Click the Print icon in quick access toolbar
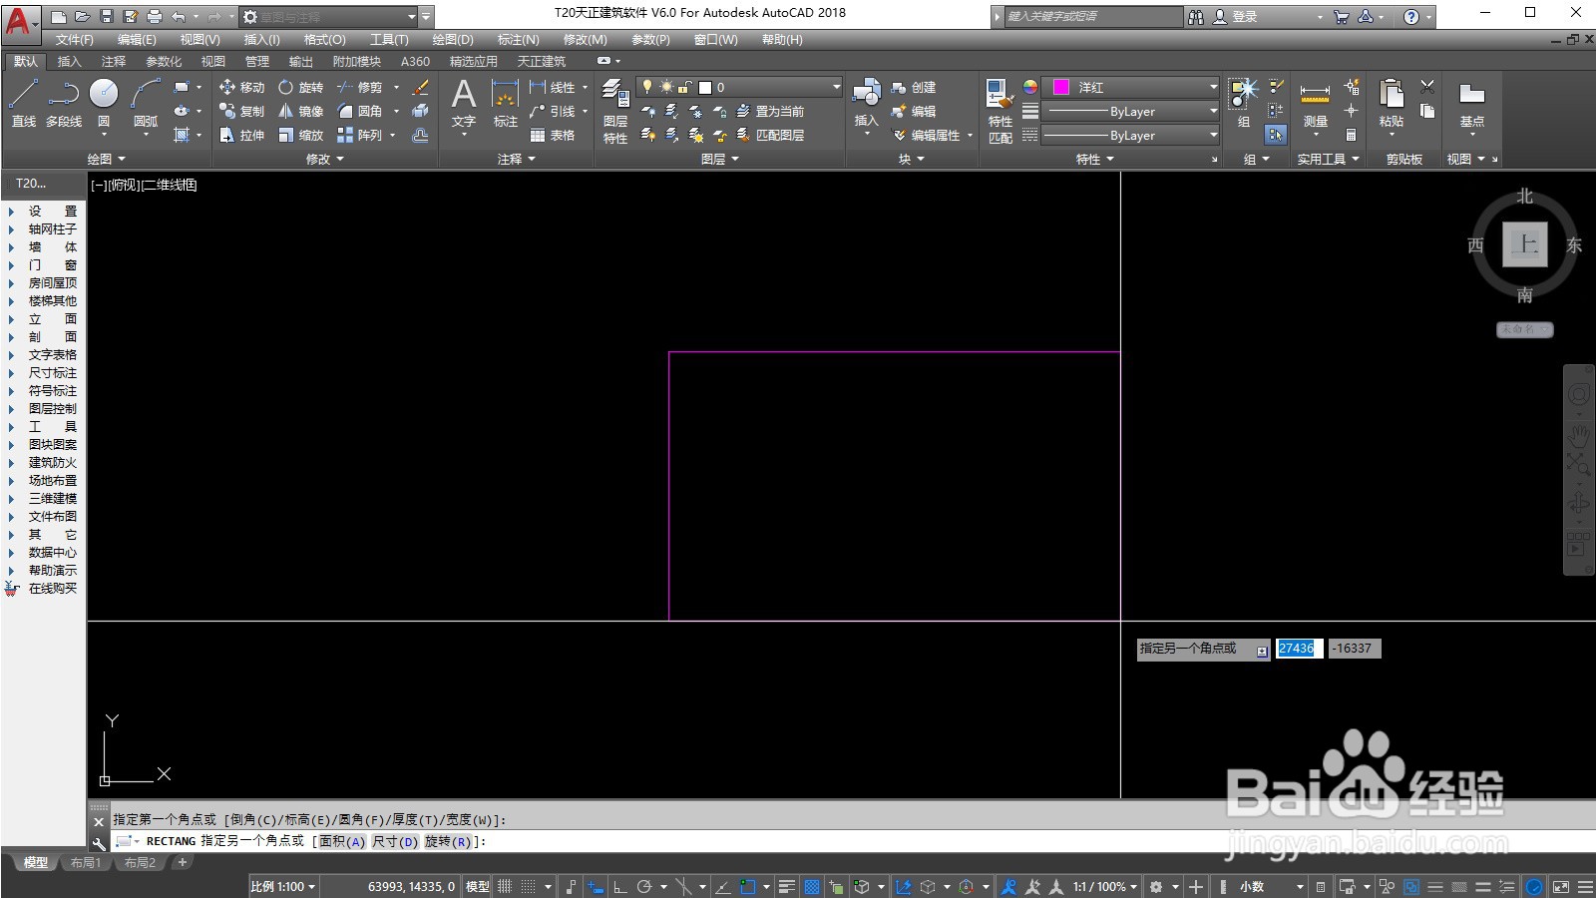Viewport: 1596px width, 898px height. [155, 17]
